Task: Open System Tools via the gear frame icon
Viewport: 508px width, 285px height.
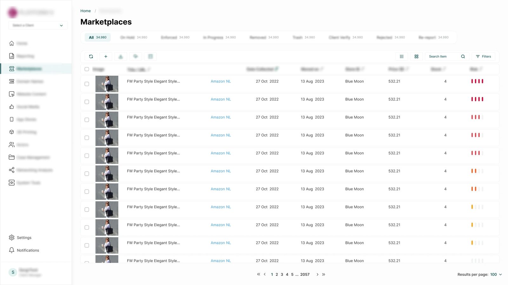Action: tap(12, 183)
